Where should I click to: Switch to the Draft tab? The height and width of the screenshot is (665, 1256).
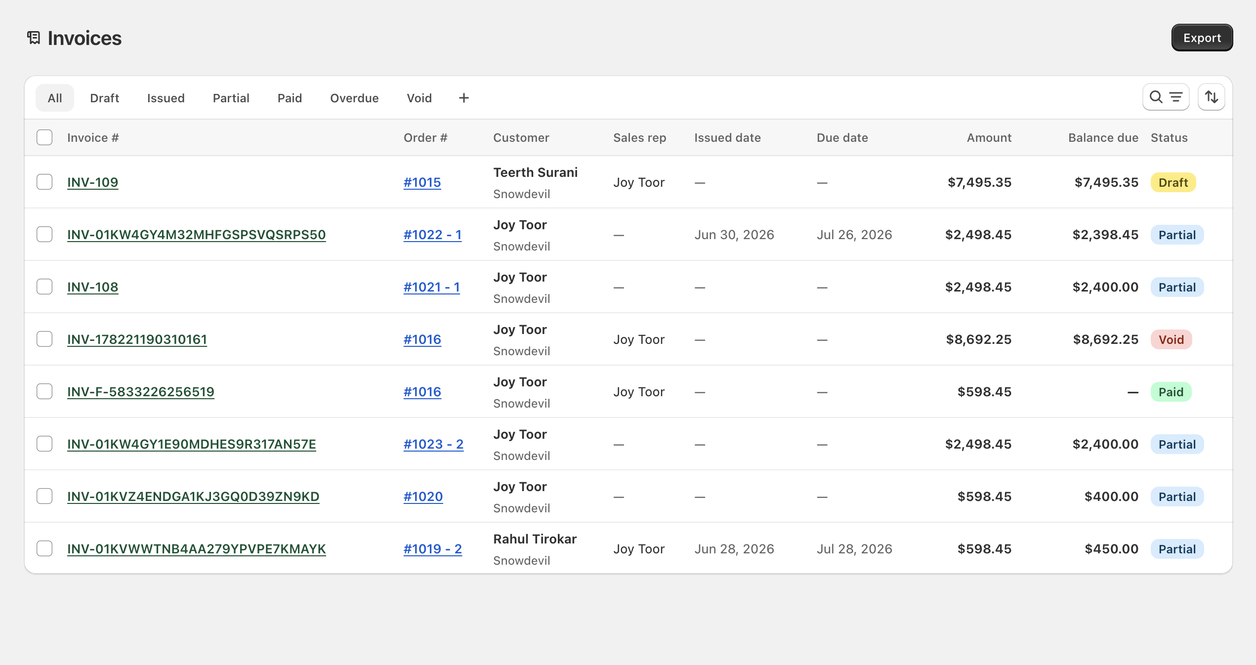(x=105, y=98)
